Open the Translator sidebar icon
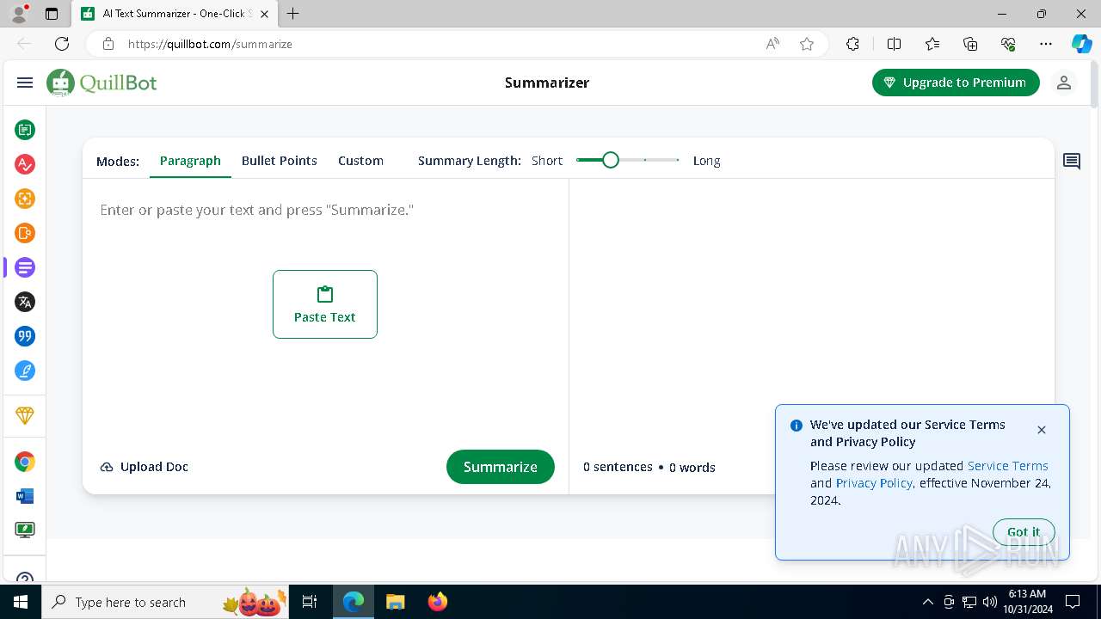The width and height of the screenshot is (1101, 619). (25, 302)
